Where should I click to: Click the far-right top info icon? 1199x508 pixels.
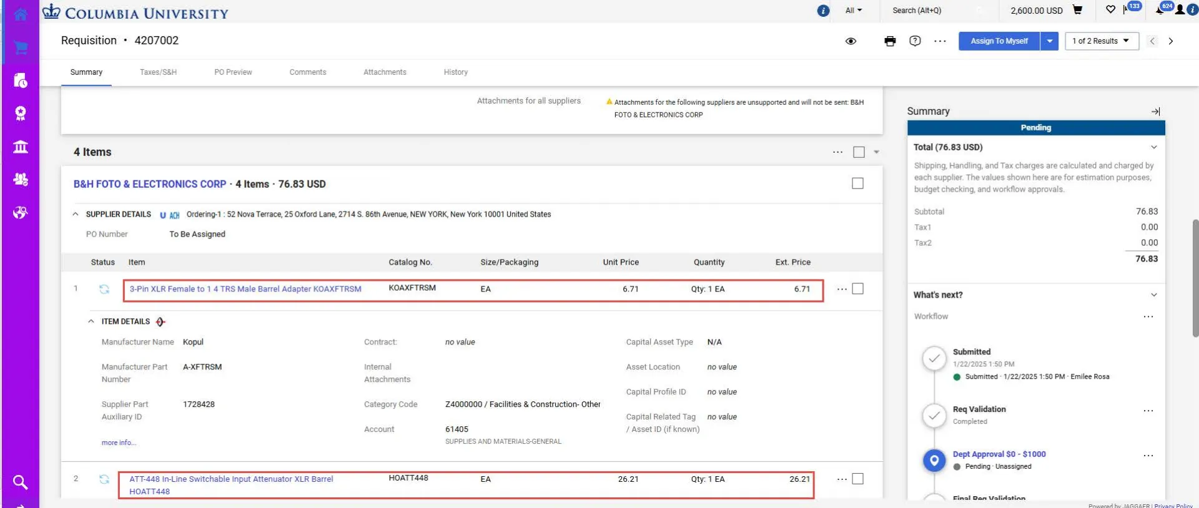tap(1192, 10)
